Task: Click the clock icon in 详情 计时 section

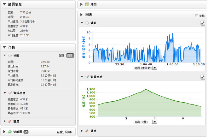Action: (x=10, y=56)
